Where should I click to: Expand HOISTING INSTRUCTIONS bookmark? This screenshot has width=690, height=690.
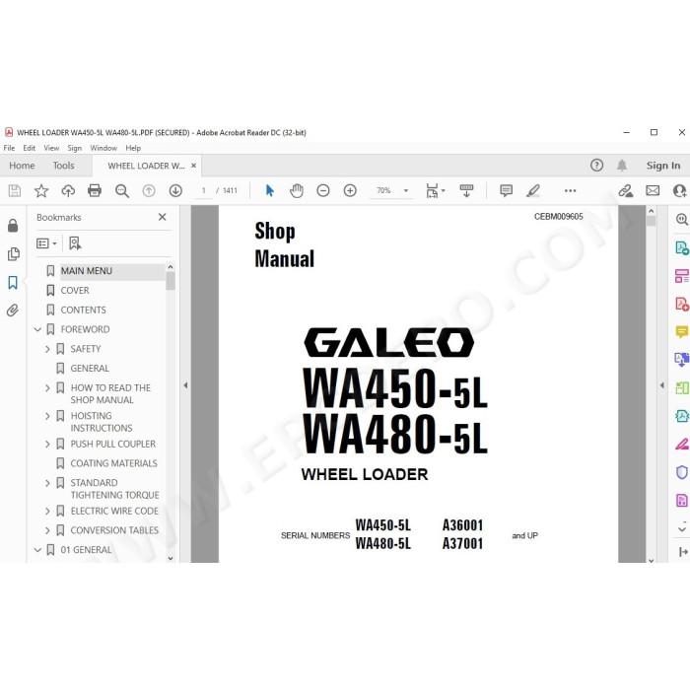click(x=47, y=416)
